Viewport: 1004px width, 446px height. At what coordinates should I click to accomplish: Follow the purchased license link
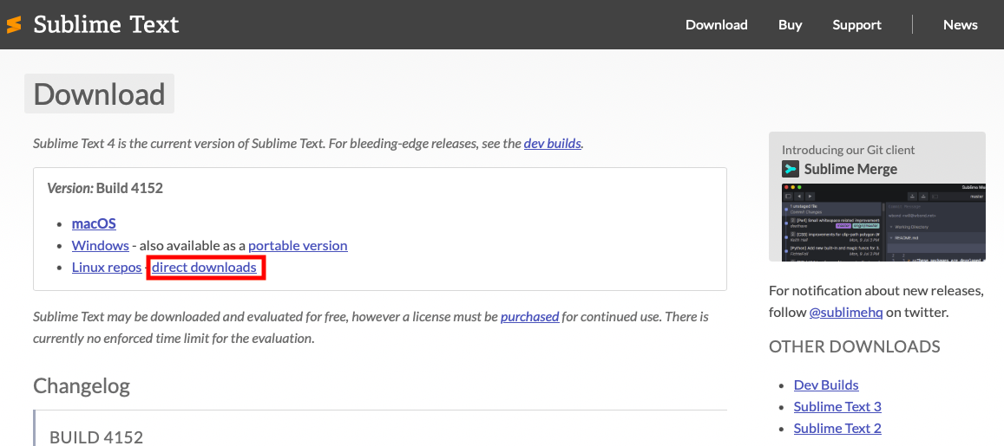tap(529, 316)
